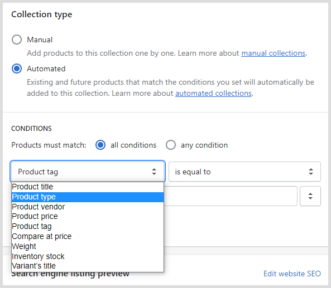The image size is (331, 288).
Task: Pick 'Weight' from the dropdown list
Action: click(88, 246)
